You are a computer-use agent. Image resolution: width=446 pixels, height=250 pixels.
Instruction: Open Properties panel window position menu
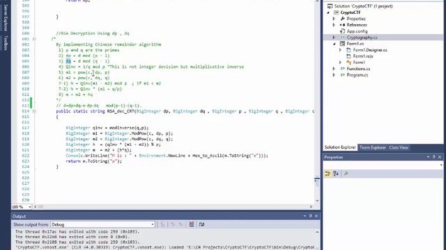pos(428,157)
